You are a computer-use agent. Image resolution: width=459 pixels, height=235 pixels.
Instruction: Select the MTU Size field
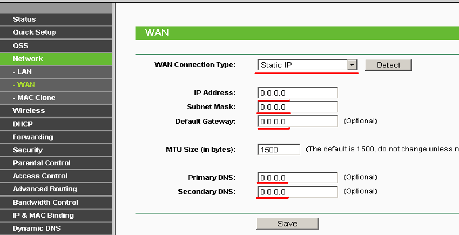[279, 150]
